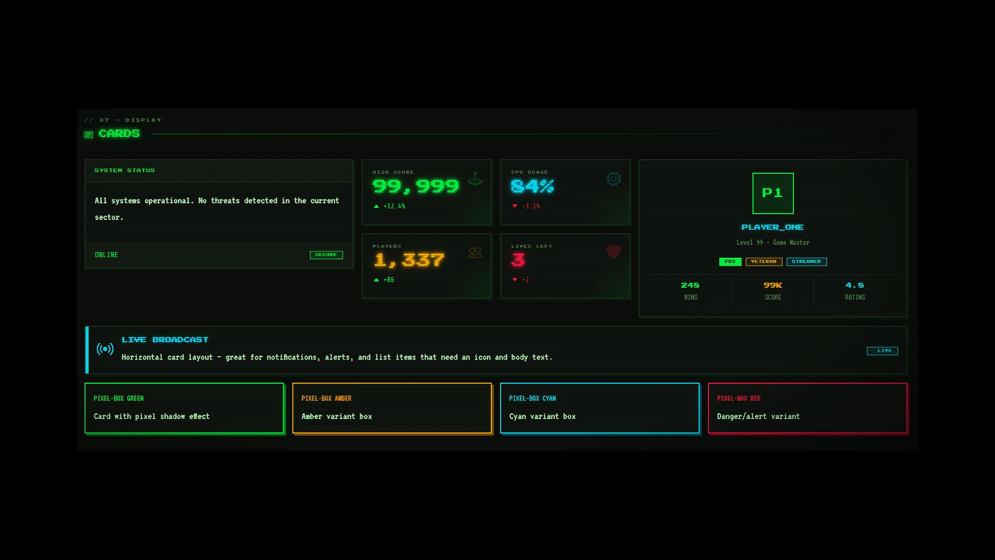The height and width of the screenshot is (560, 995).
Task: Click the green up arrow next to +86
Action: click(376, 280)
